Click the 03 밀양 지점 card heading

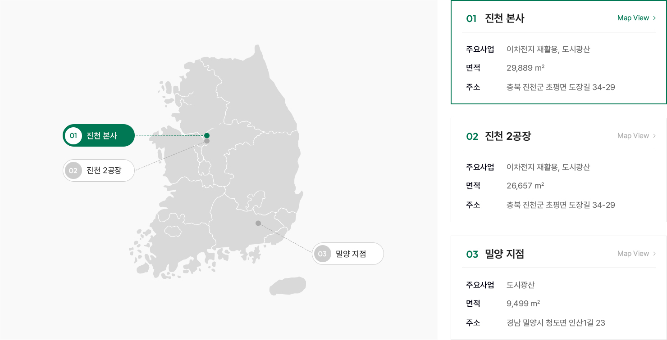coord(495,254)
